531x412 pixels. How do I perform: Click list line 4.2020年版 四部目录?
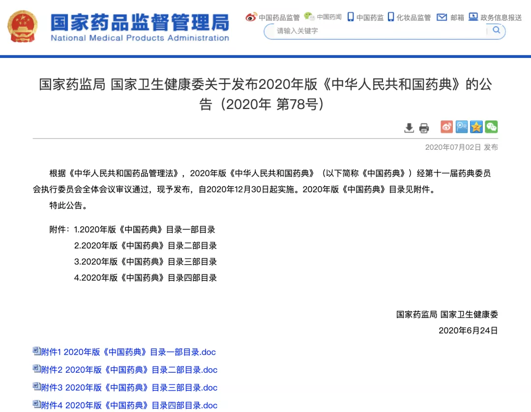coord(145,278)
